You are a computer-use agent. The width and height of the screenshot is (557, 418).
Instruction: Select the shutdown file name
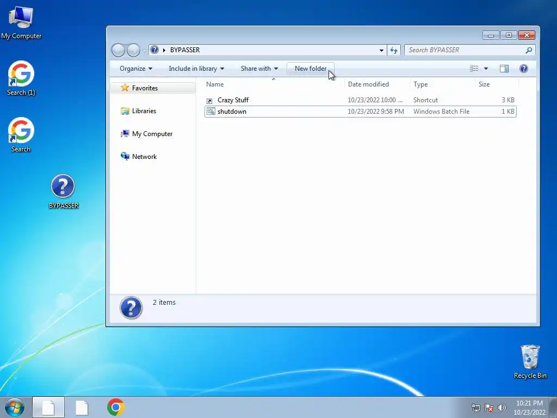click(232, 111)
